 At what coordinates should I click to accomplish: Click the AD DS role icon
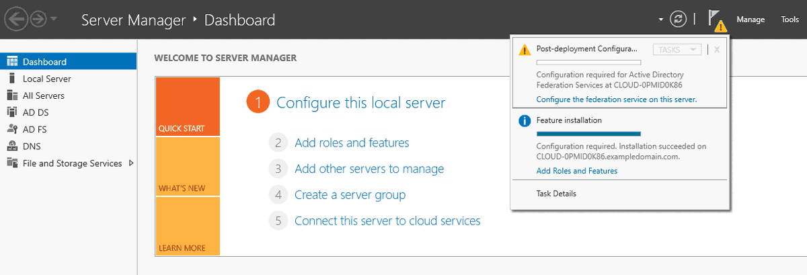[11, 112]
